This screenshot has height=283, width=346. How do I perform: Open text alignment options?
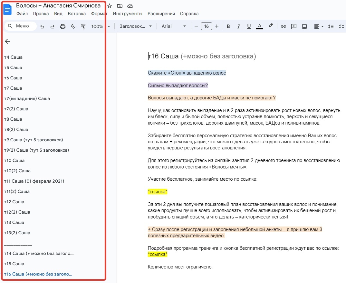pos(319,26)
